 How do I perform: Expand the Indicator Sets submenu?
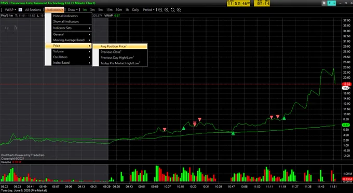(69, 28)
